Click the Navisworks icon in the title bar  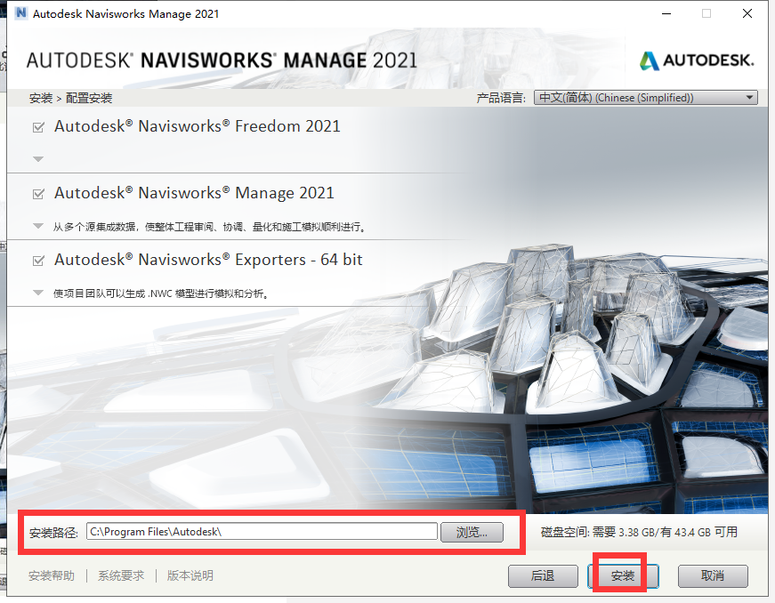(20, 13)
